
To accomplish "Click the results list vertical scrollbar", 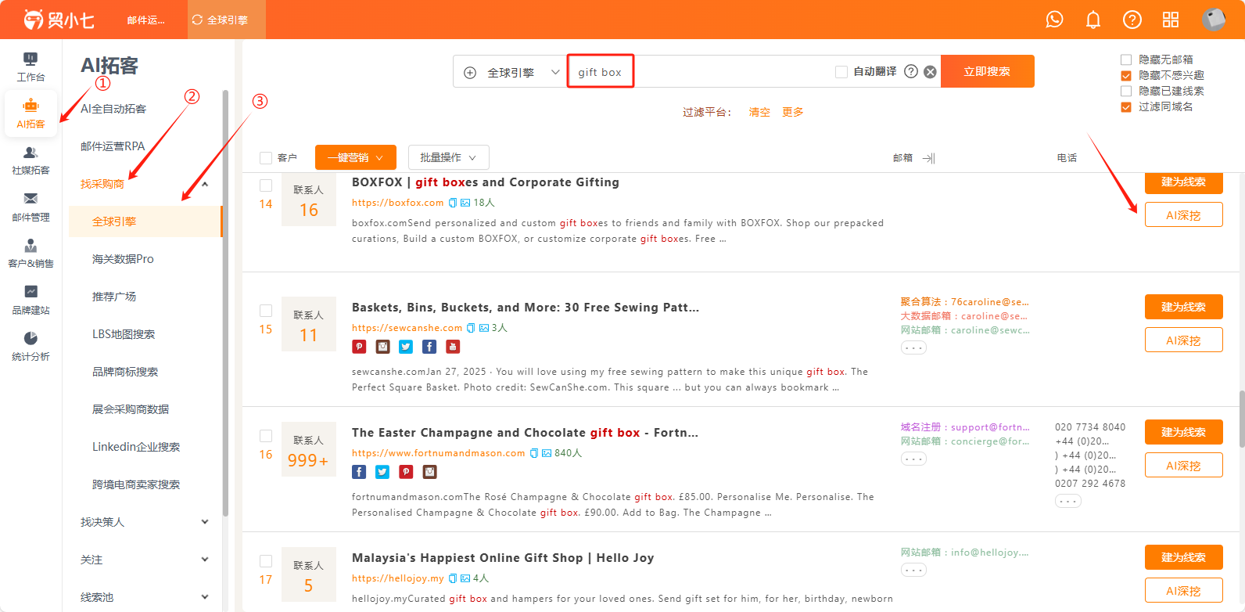I will (1241, 419).
